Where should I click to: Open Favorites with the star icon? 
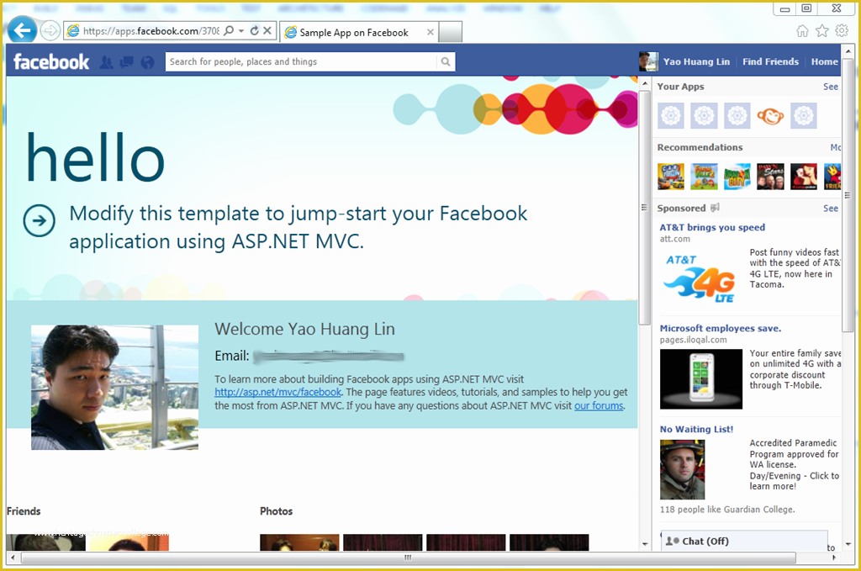(x=822, y=31)
